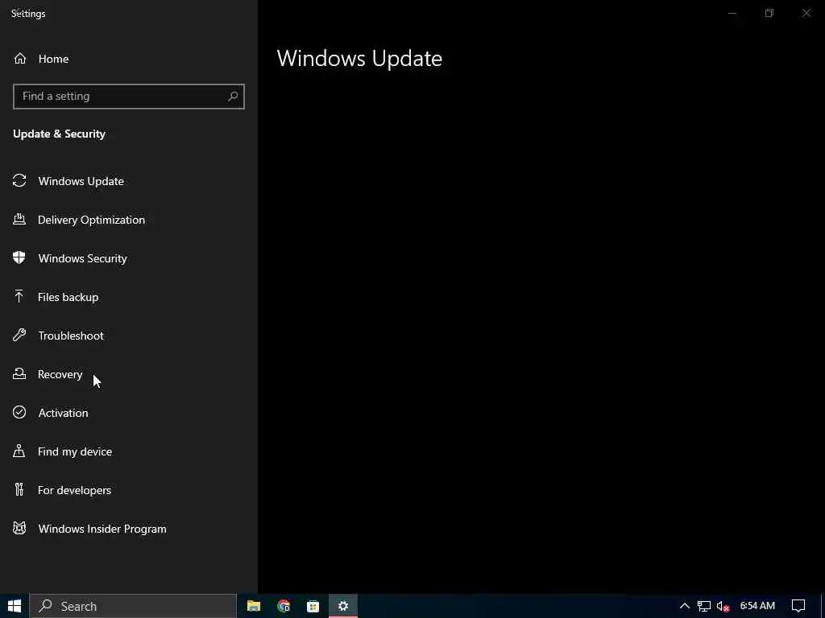This screenshot has width=825, height=618.
Task: Open the Action Center notifications icon
Action: coord(798,606)
